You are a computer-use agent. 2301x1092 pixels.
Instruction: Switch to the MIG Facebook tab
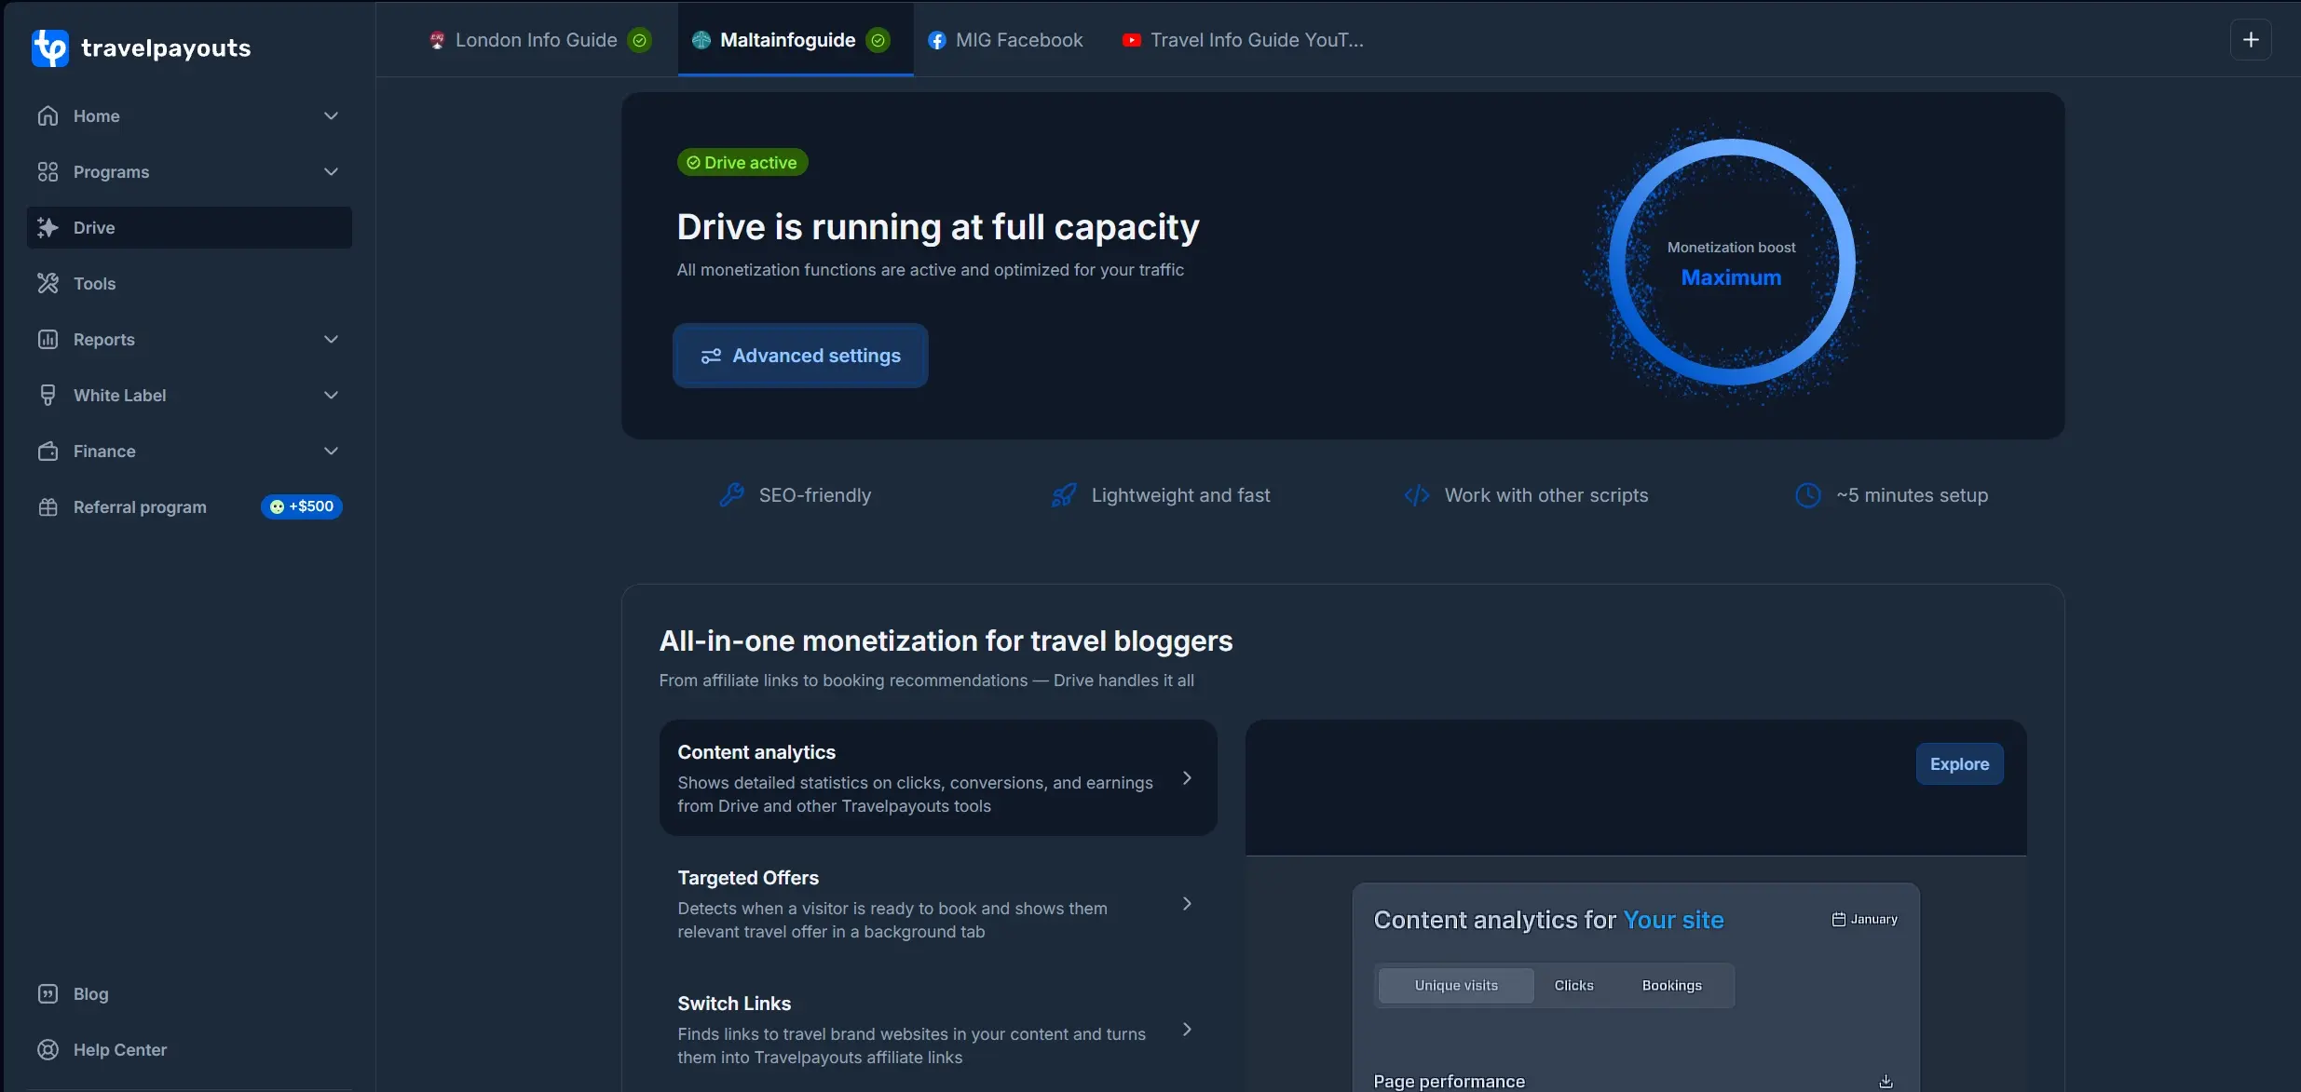[x=1006, y=40]
